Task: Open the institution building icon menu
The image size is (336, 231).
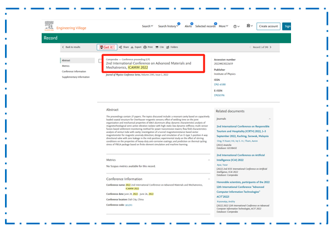Action: pyautogui.click(x=249, y=25)
